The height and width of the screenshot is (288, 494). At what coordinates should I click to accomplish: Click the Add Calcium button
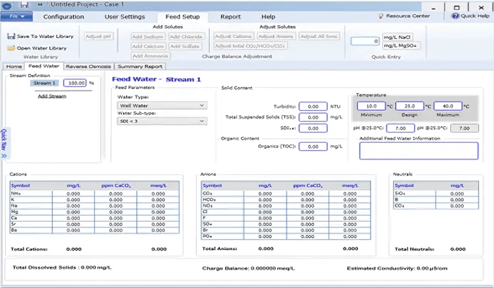(x=148, y=46)
